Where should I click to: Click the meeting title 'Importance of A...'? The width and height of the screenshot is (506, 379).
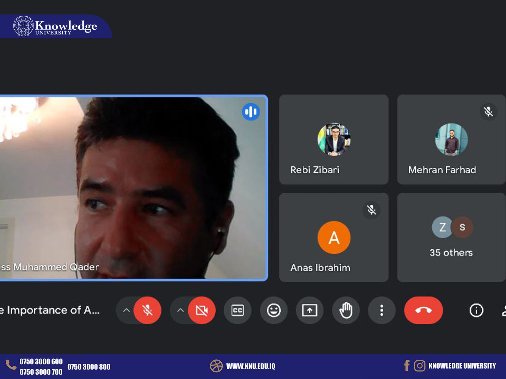coord(50,310)
